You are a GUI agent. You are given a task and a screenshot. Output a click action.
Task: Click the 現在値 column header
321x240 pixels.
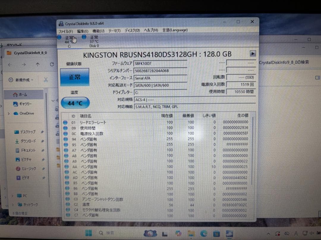click(x=167, y=116)
